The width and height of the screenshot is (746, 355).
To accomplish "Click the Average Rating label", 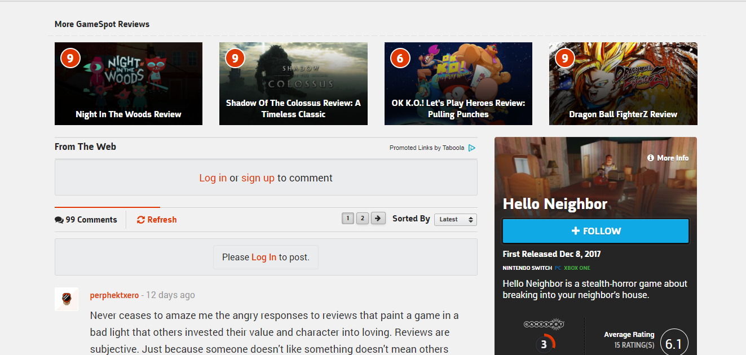I will point(629,335).
